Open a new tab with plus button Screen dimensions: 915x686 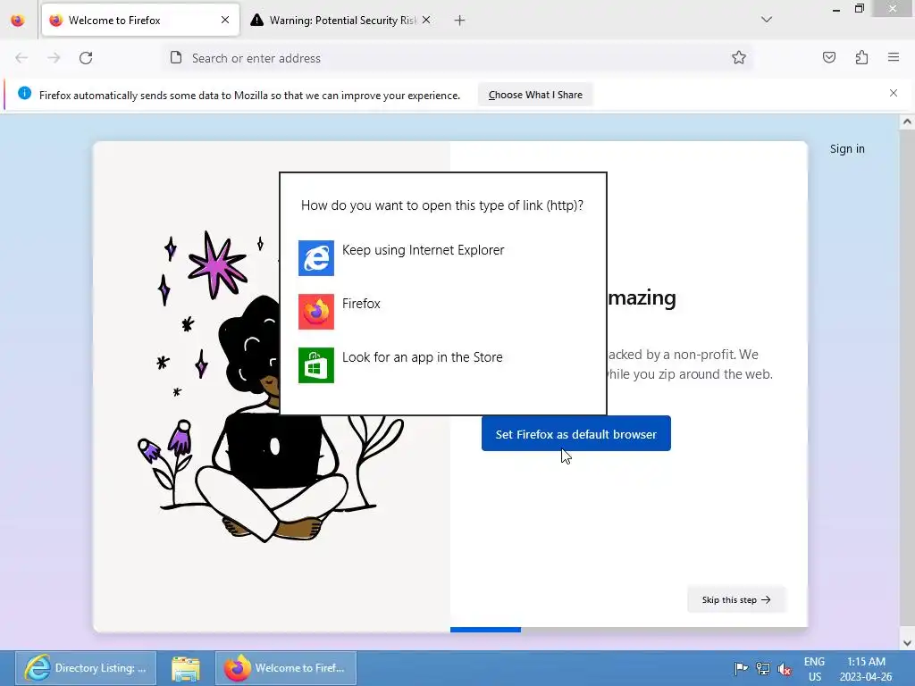point(459,21)
